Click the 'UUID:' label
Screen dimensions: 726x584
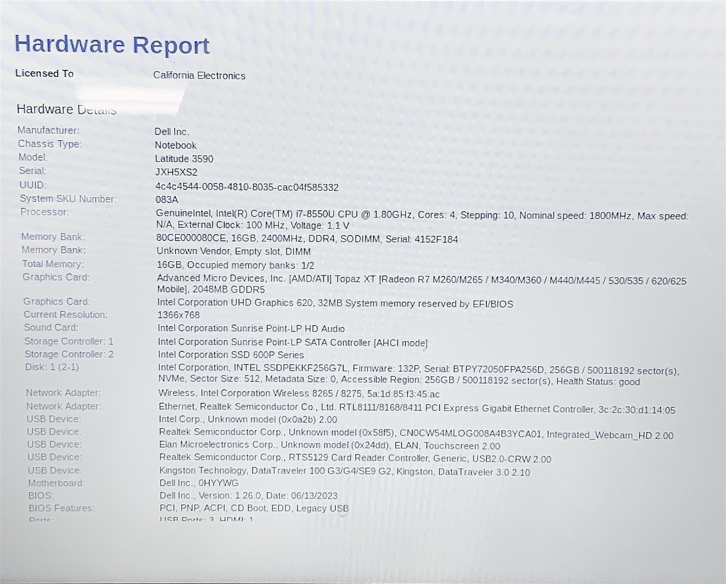33,185
